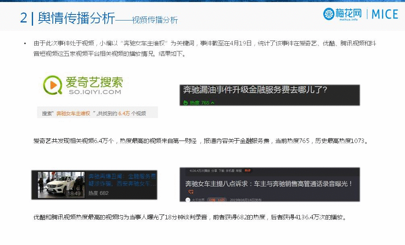The image size is (405, 245).
Task: Click the orange keyword 奔驰女车主维权
Action: pos(73,114)
